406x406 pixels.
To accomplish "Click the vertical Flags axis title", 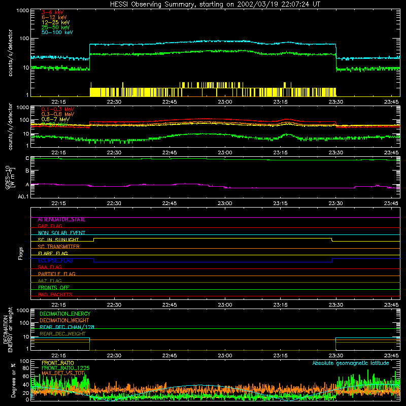I will click(21, 253).
